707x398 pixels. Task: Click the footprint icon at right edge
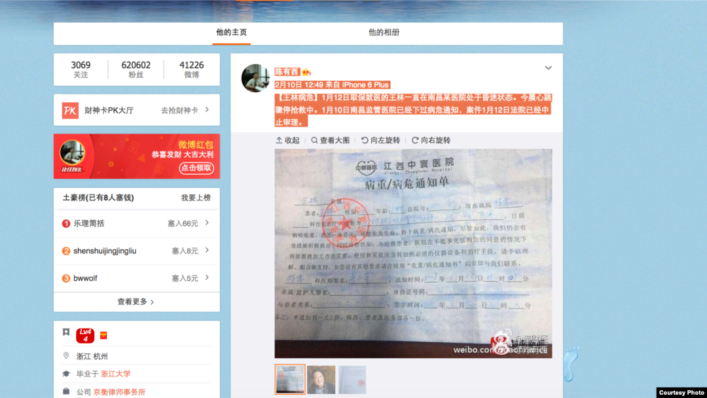click(571, 363)
